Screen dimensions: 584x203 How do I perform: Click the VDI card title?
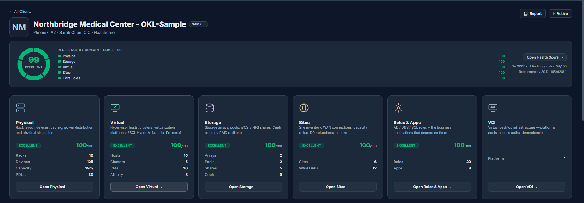[492, 123]
